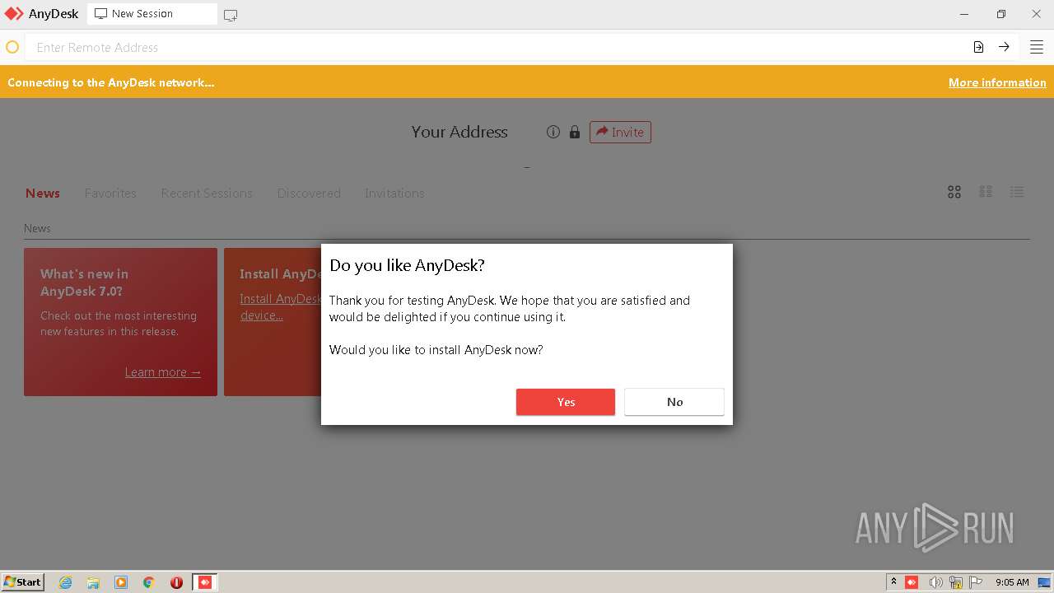
Task: Click the lock icon beside Your Address
Action: coord(575,132)
